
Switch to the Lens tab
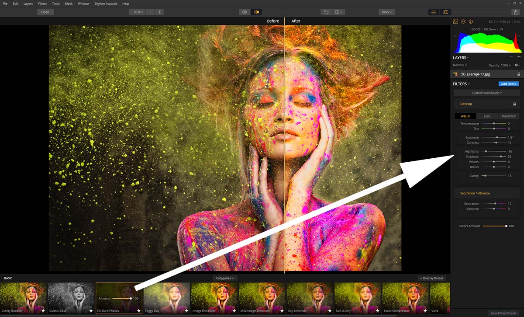486,116
